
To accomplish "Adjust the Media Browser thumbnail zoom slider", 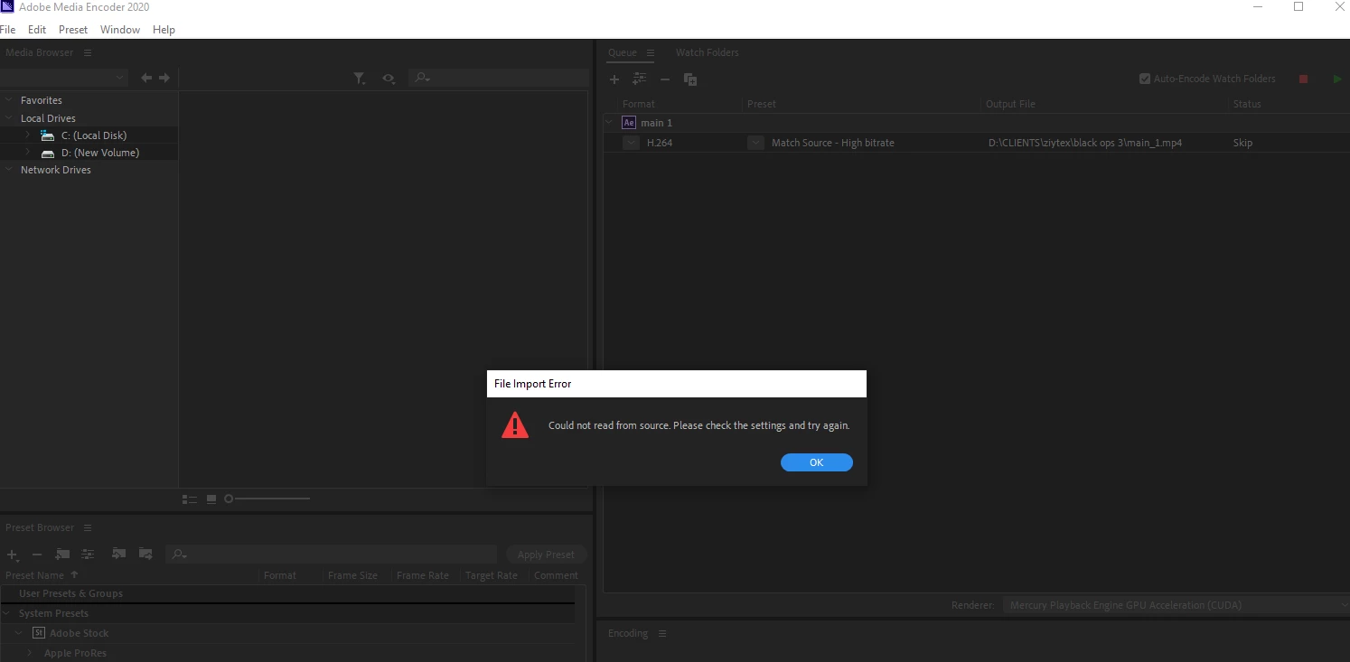I will (267, 499).
